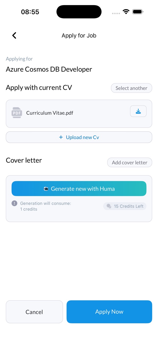158x345 pixels.
Task: Upload new Cv
Action: pyautogui.click(x=79, y=137)
